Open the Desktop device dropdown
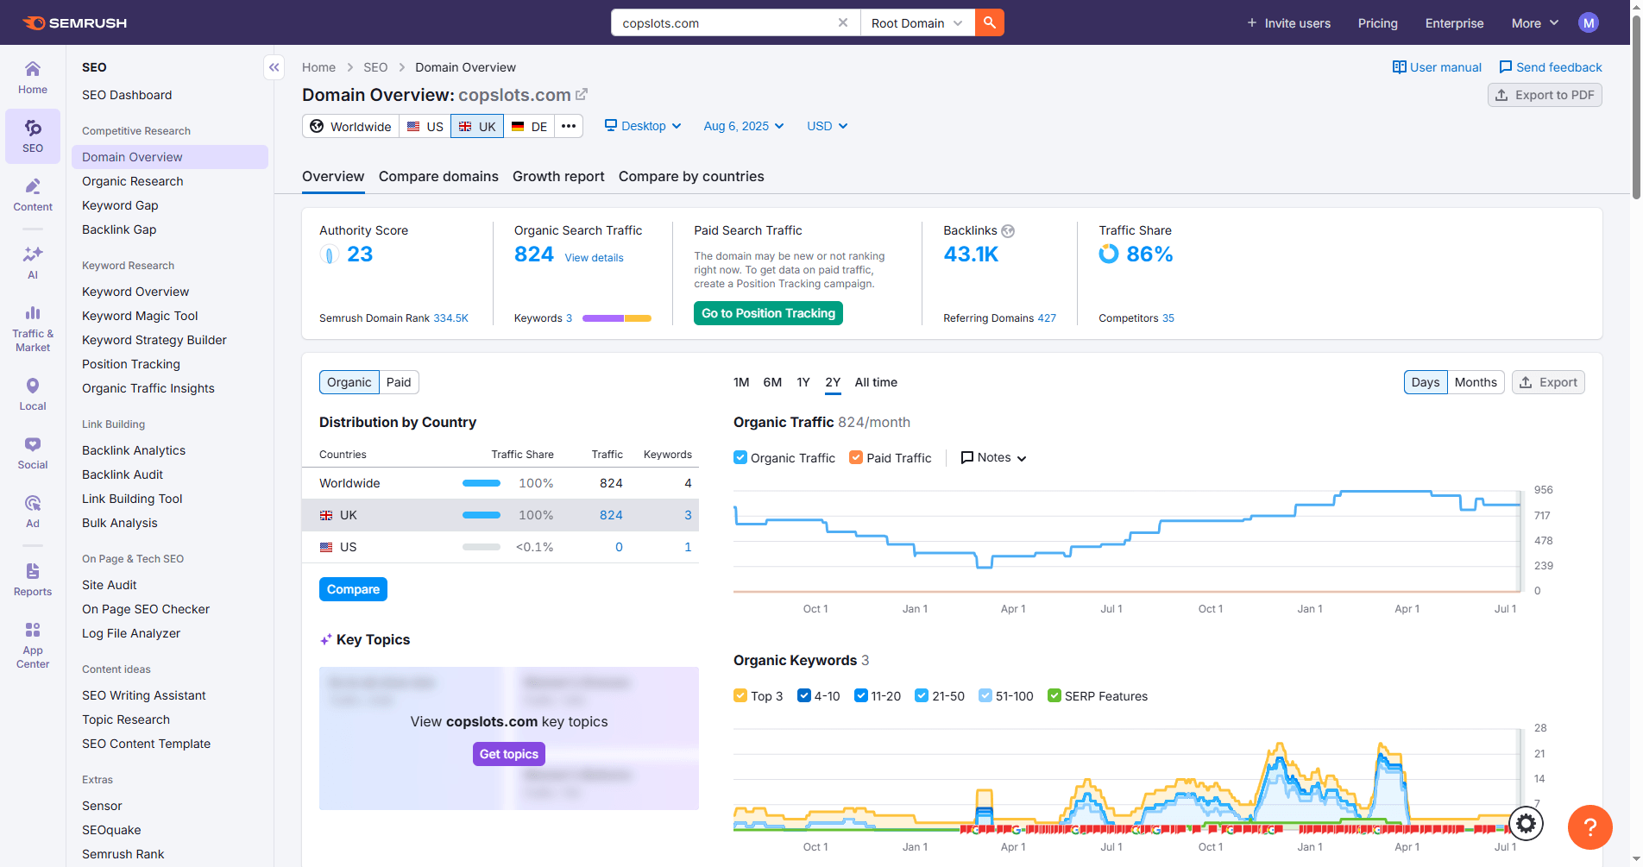Viewport: 1643px width, 867px height. point(643,126)
